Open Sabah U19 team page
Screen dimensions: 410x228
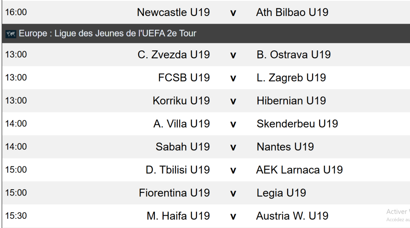183,147
